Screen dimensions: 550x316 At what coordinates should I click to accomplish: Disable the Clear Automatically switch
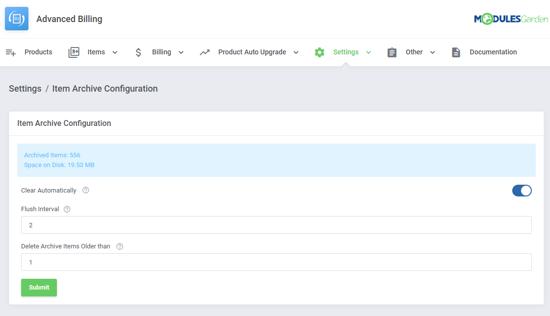tap(522, 191)
